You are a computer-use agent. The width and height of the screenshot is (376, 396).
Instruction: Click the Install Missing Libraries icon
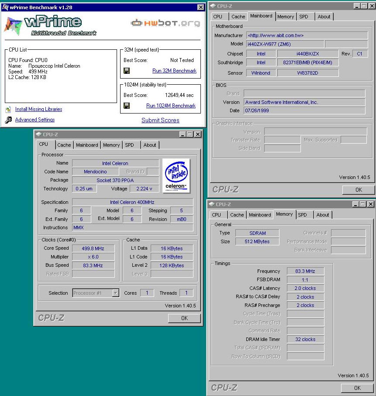point(8,109)
